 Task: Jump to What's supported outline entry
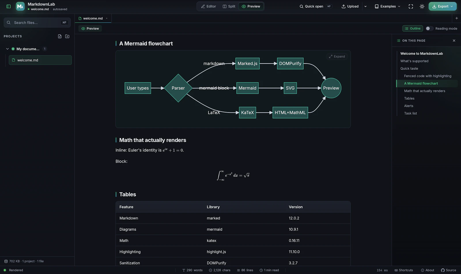414,61
